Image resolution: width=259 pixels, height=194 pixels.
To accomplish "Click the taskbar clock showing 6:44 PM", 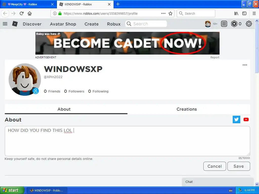I will [x=250, y=190].
